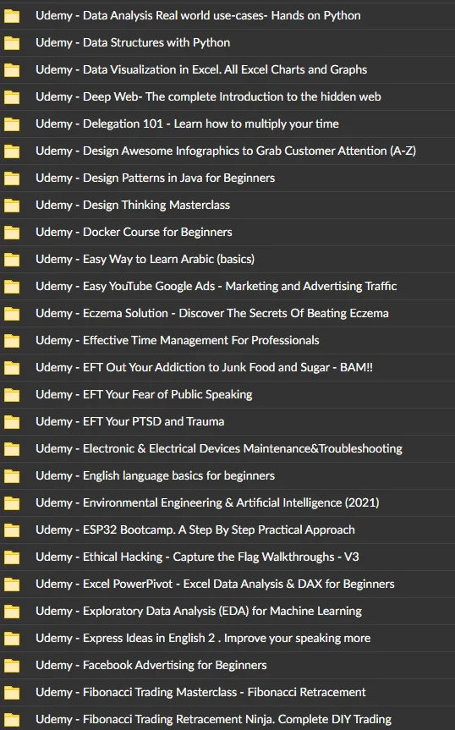Select 'Udemy - Docker Course for Beginners' name text
The width and height of the screenshot is (455, 730).
pos(134,232)
